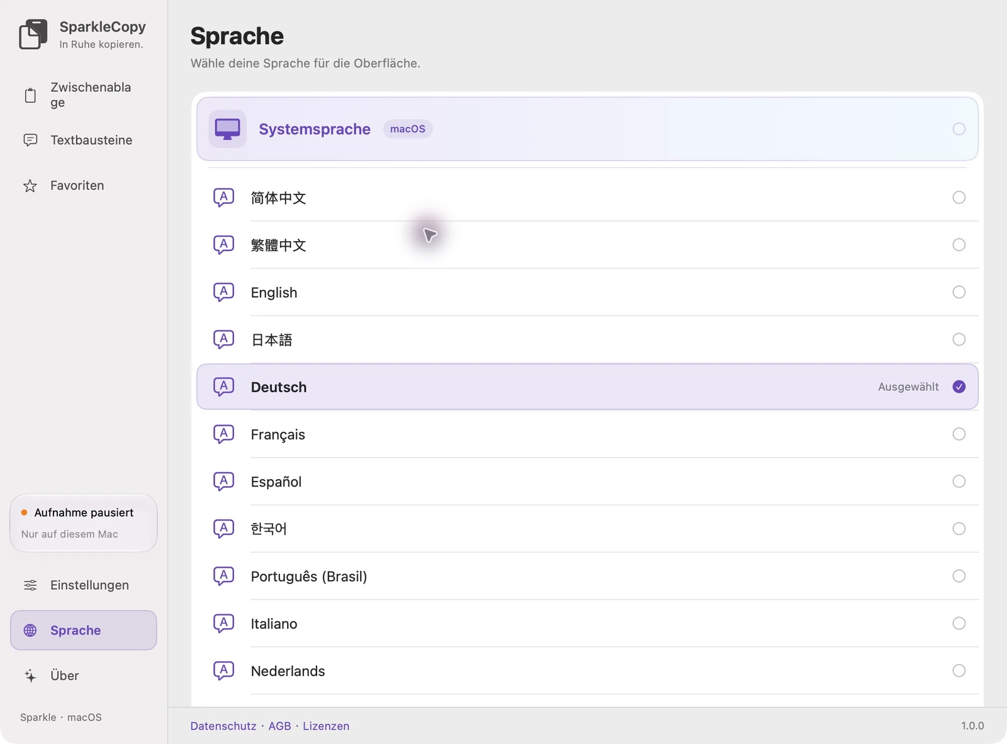
Task: Click the monitor icon in Systemsprache row
Action: 227,129
